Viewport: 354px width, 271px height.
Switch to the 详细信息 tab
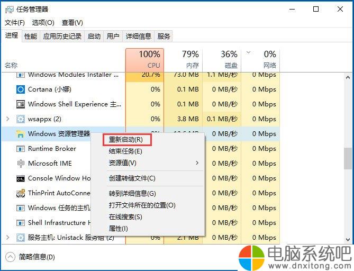(139, 36)
